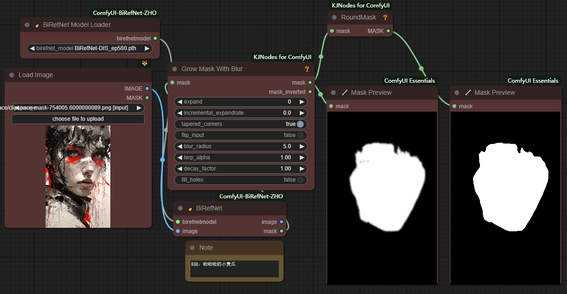Collapse the BiRefNet Model Loader node dot
This screenshot has height=294, width=567.
click(x=27, y=25)
